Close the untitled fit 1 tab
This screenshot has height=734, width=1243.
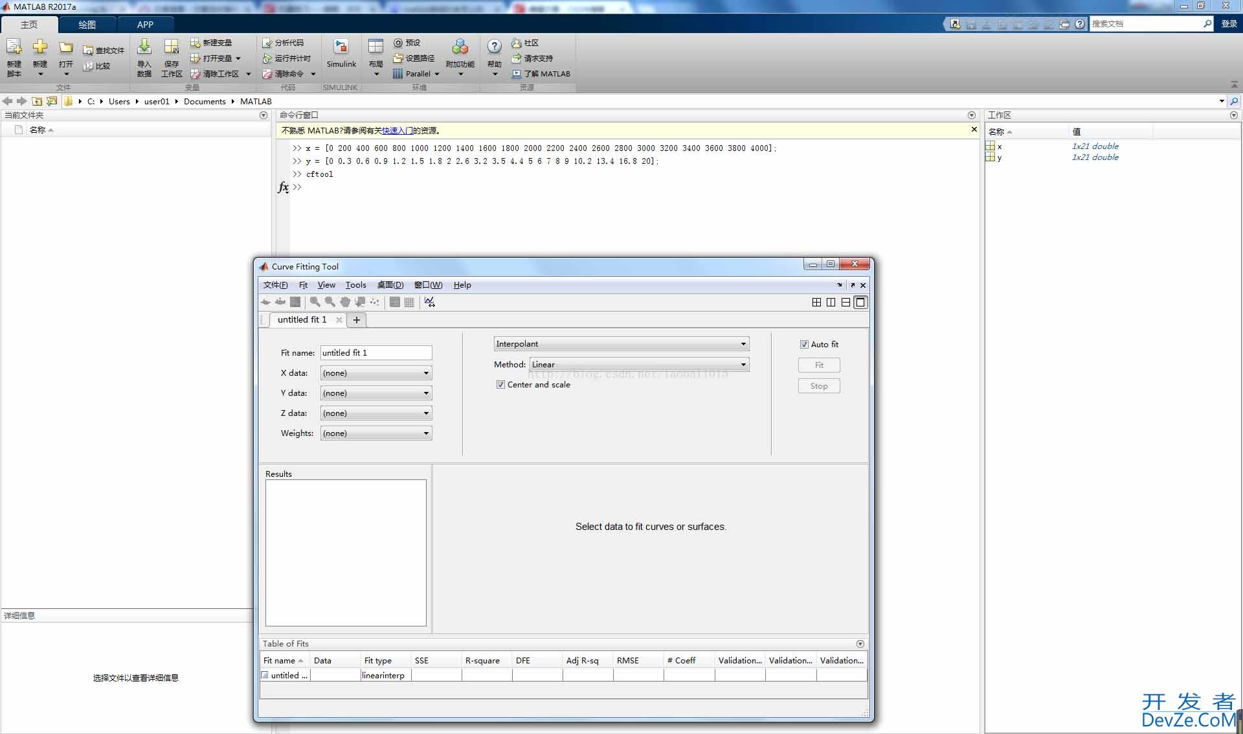coord(339,320)
